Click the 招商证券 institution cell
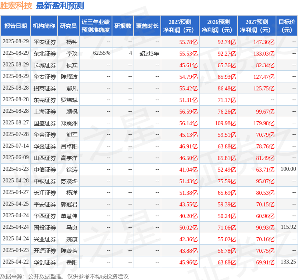Viewport: 298px width, 280px height. pos(45,88)
